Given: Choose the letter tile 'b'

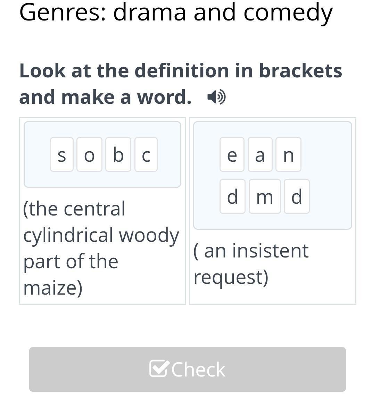Looking at the screenshot, I should tap(118, 155).
